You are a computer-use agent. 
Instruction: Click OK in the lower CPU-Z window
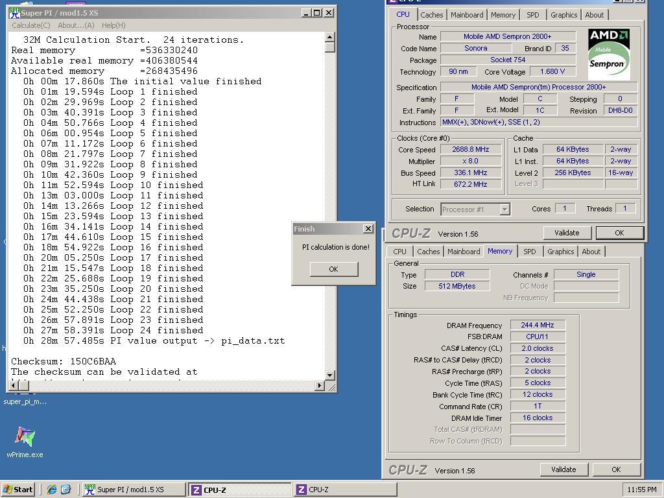click(616, 469)
